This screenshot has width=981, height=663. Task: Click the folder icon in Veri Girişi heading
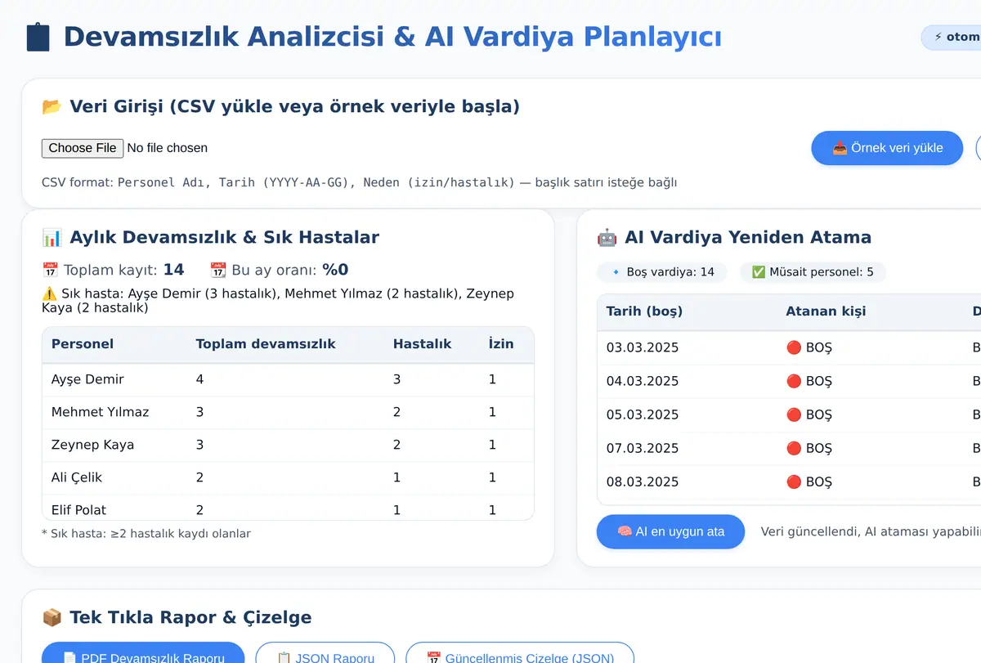(52, 106)
